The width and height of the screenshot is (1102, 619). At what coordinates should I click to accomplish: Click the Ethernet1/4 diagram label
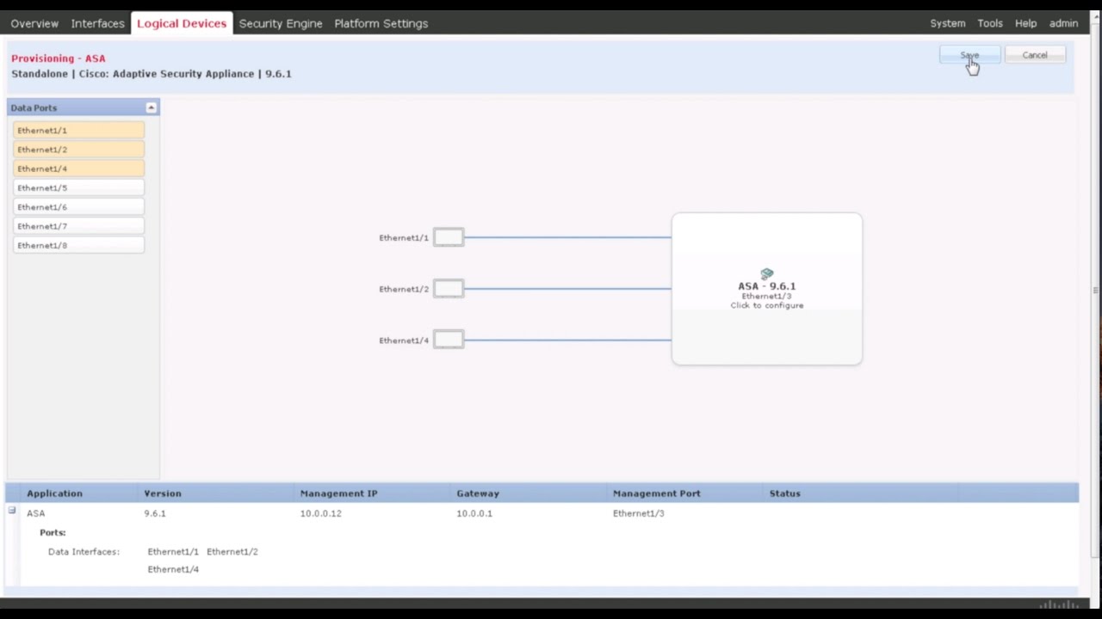coord(404,340)
